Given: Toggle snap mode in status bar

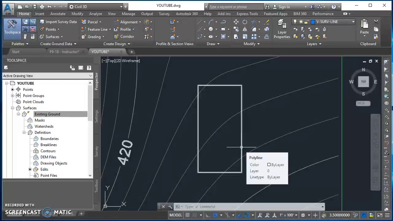Looking at the screenshot, I should coord(194,215).
